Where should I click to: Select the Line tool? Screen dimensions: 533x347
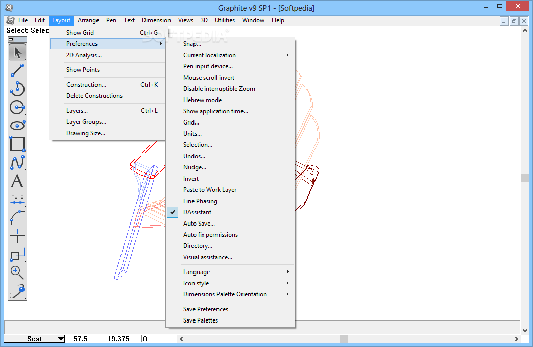point(17,71)
